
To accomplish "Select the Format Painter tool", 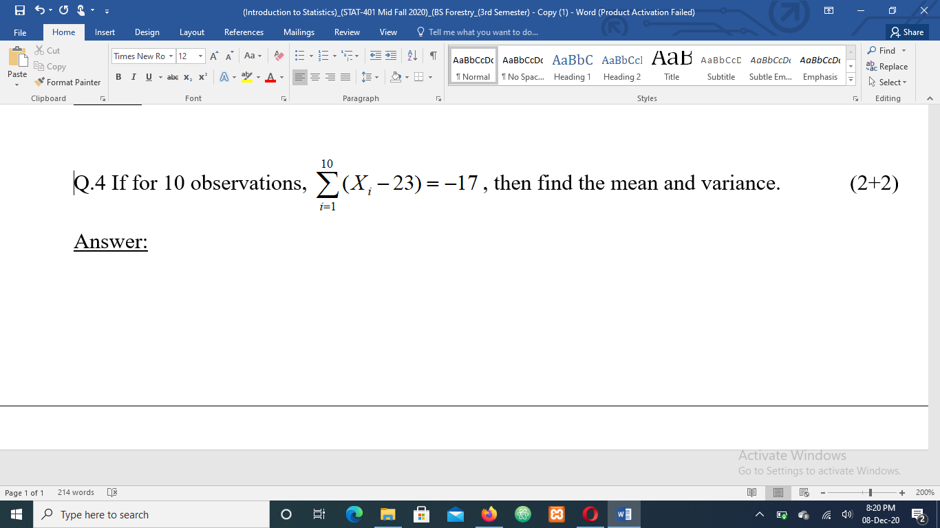I will click(x=67, y=82).
